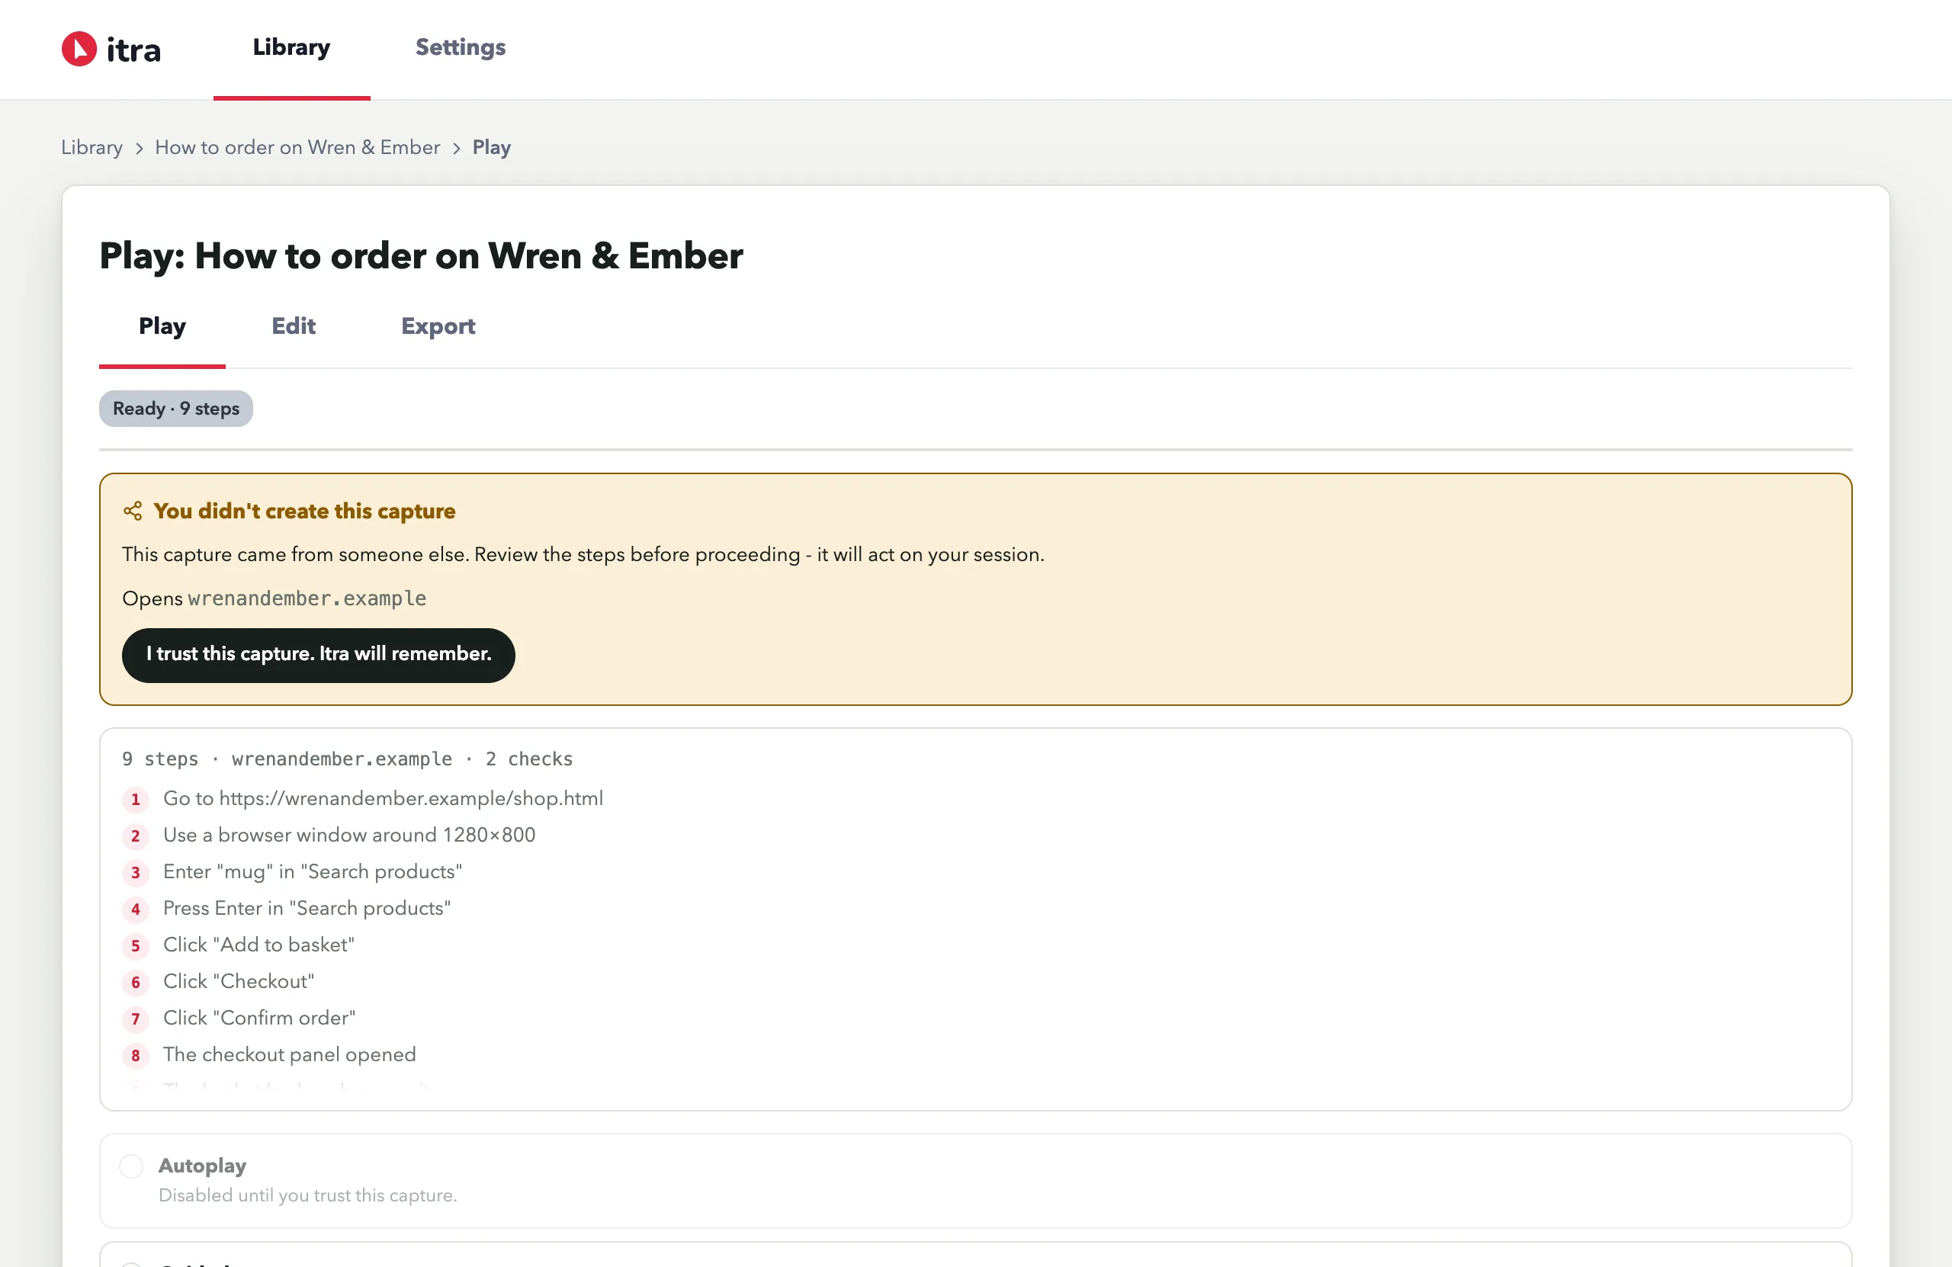Screen dimensions: 1952x1267
Task: Go to Library via breadcrumb
Action: (91, 148)
